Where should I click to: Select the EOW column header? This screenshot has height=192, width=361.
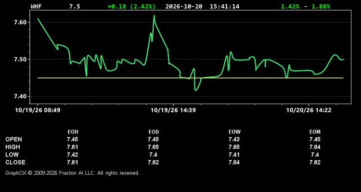click(234, 132)
